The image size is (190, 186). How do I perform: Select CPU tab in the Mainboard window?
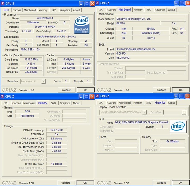(x=101, y=10)
